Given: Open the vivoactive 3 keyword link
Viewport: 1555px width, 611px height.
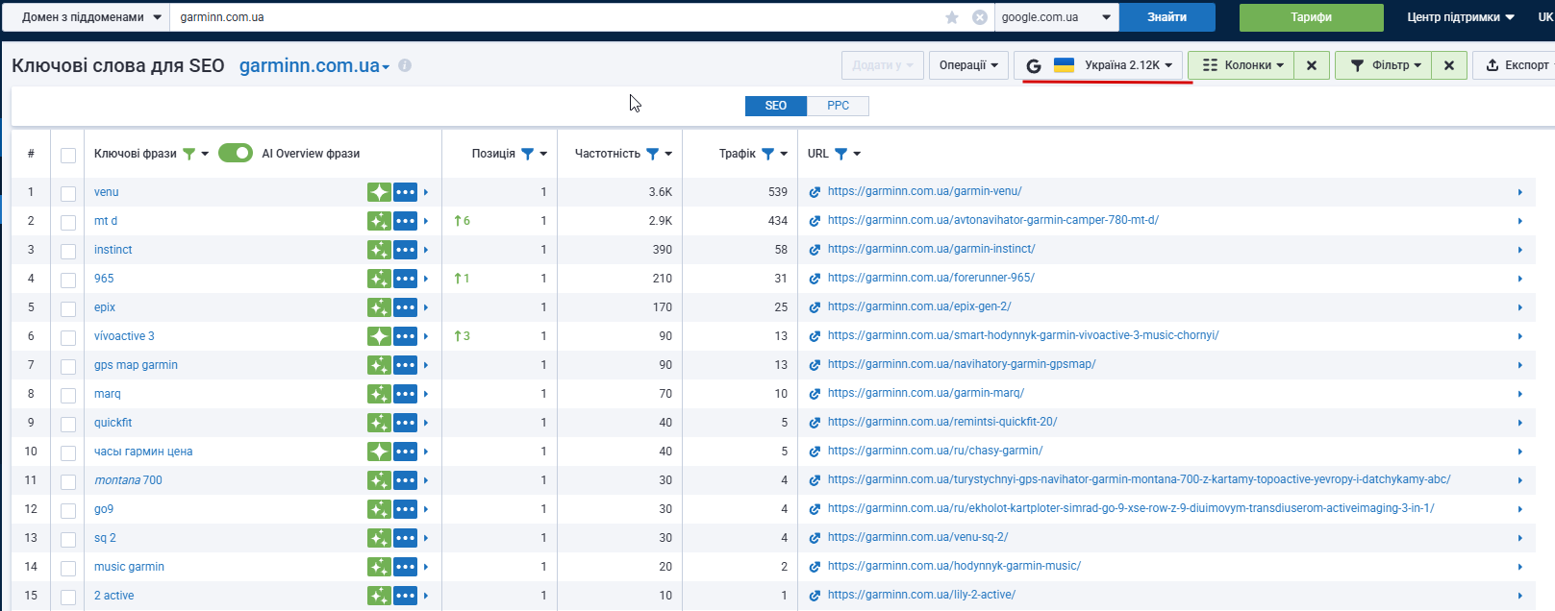Looking at the screenshot, I should click(124, 336).
